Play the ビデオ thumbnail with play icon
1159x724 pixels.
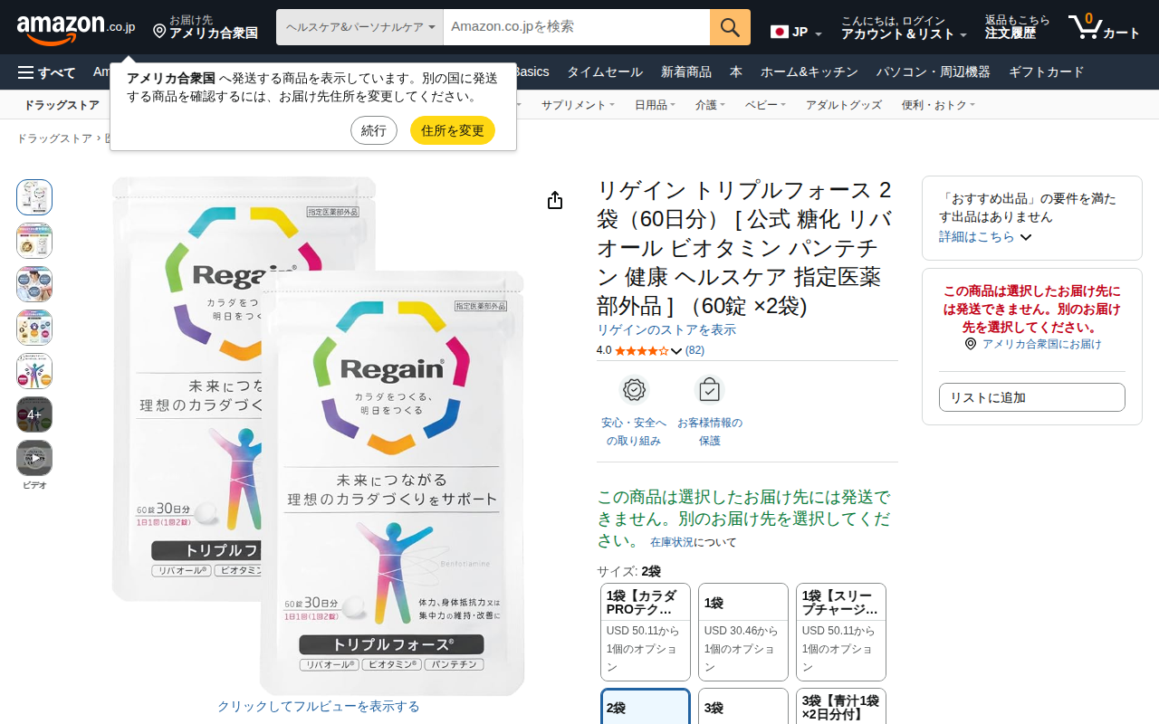pyautogui.click(x=34, y=458)
